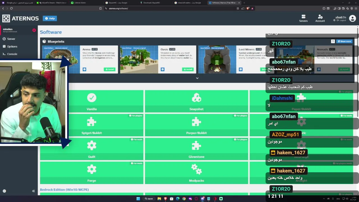The height and width of the screenshot is (202, 359).
Task: Select the Vanilla software tile
Action: [x=92, y=101]
